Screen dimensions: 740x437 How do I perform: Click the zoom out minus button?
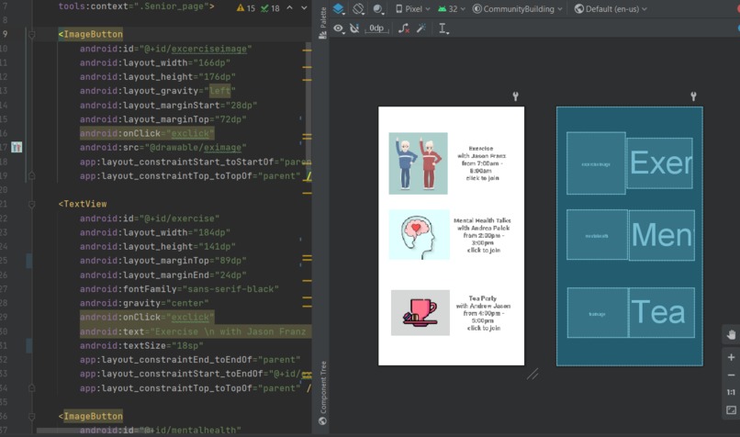point(731,375)
